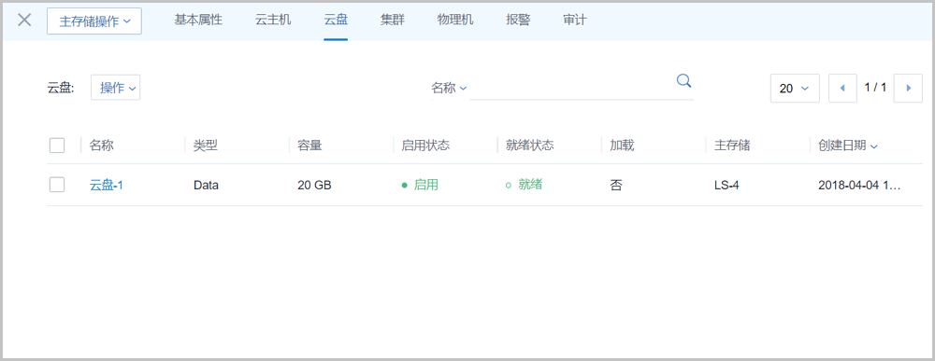Click the 就绪 ready status cell
Viewport: 935px width, 361px height.
(524, 185)
